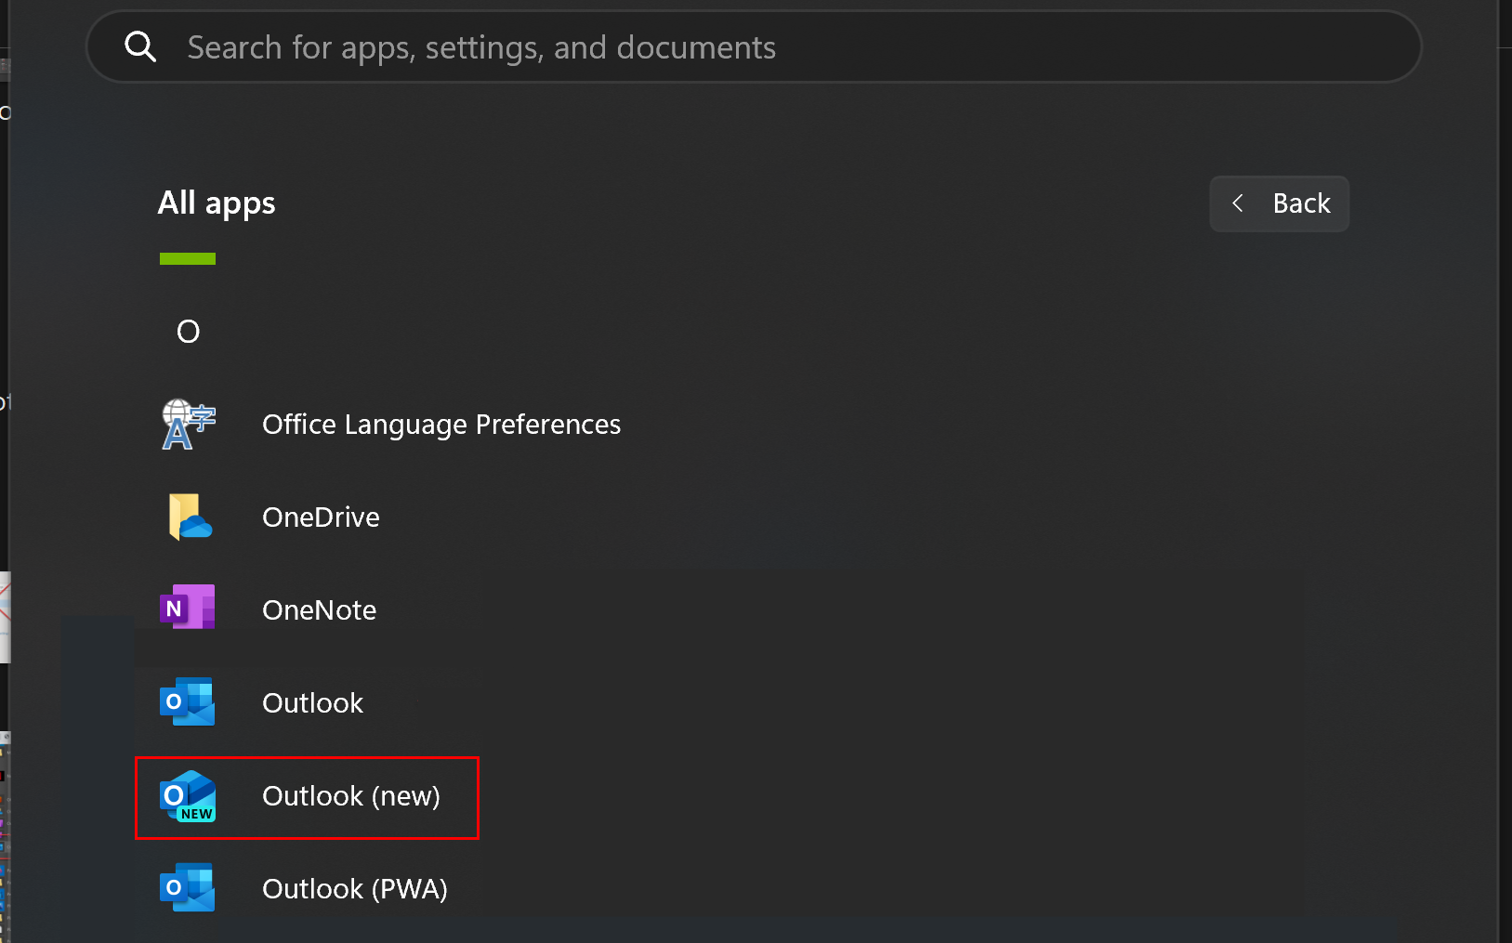Click the green accent bar under All apps
This screenshot has width=1512, height=943.
[x=188, y=259]
